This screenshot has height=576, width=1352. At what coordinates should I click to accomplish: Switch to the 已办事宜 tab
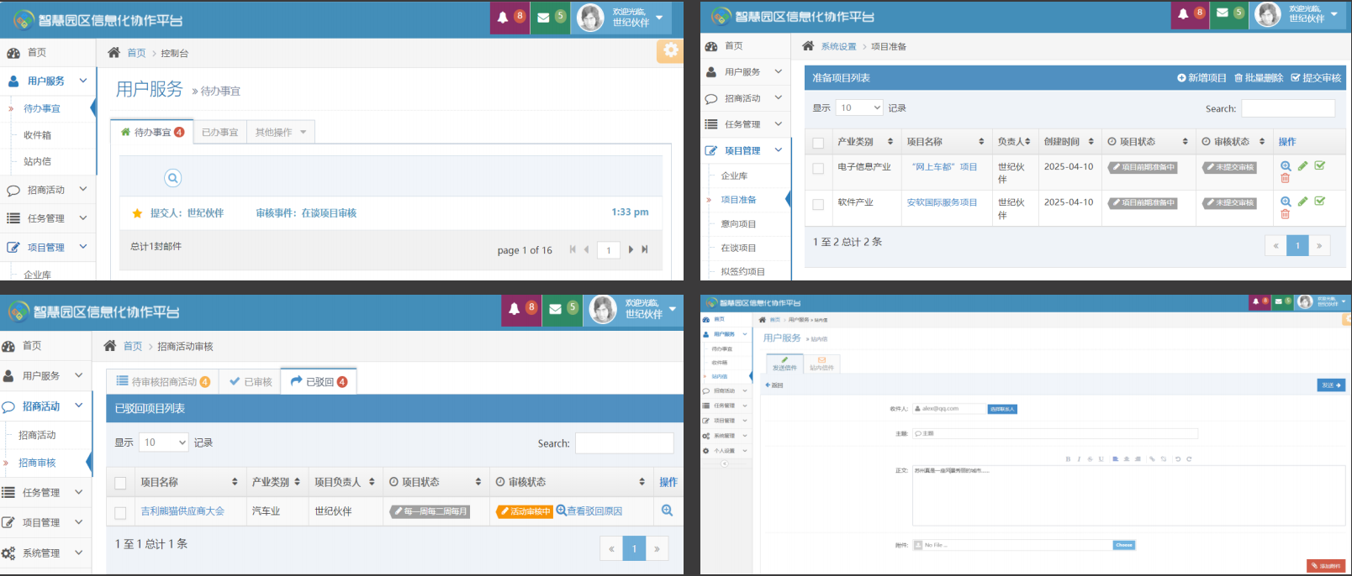[219, 133]
